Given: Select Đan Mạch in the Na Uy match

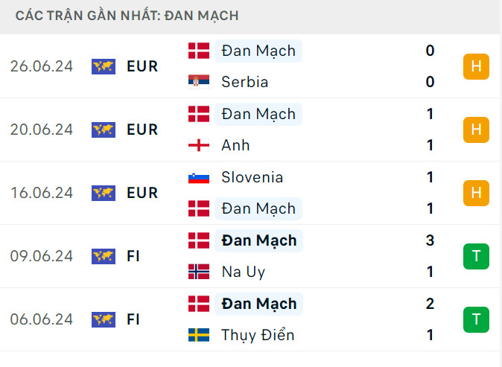Looking at the screenshot, I should click(258, 240).
